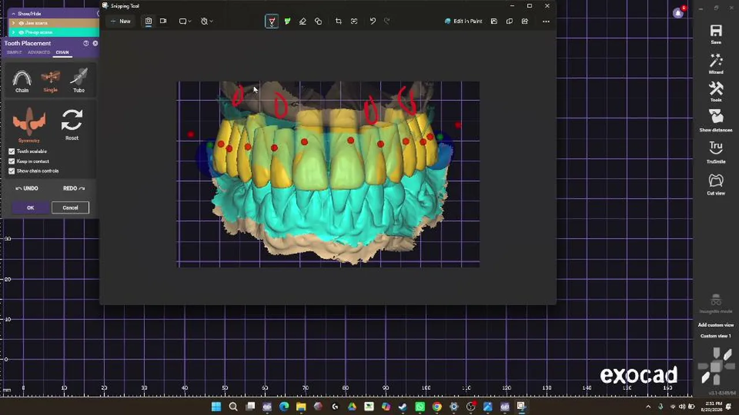Click the Snipping Tool redo arrow
Image resolution: width=739 pixels, height=415 pixels.
point(387,21)
